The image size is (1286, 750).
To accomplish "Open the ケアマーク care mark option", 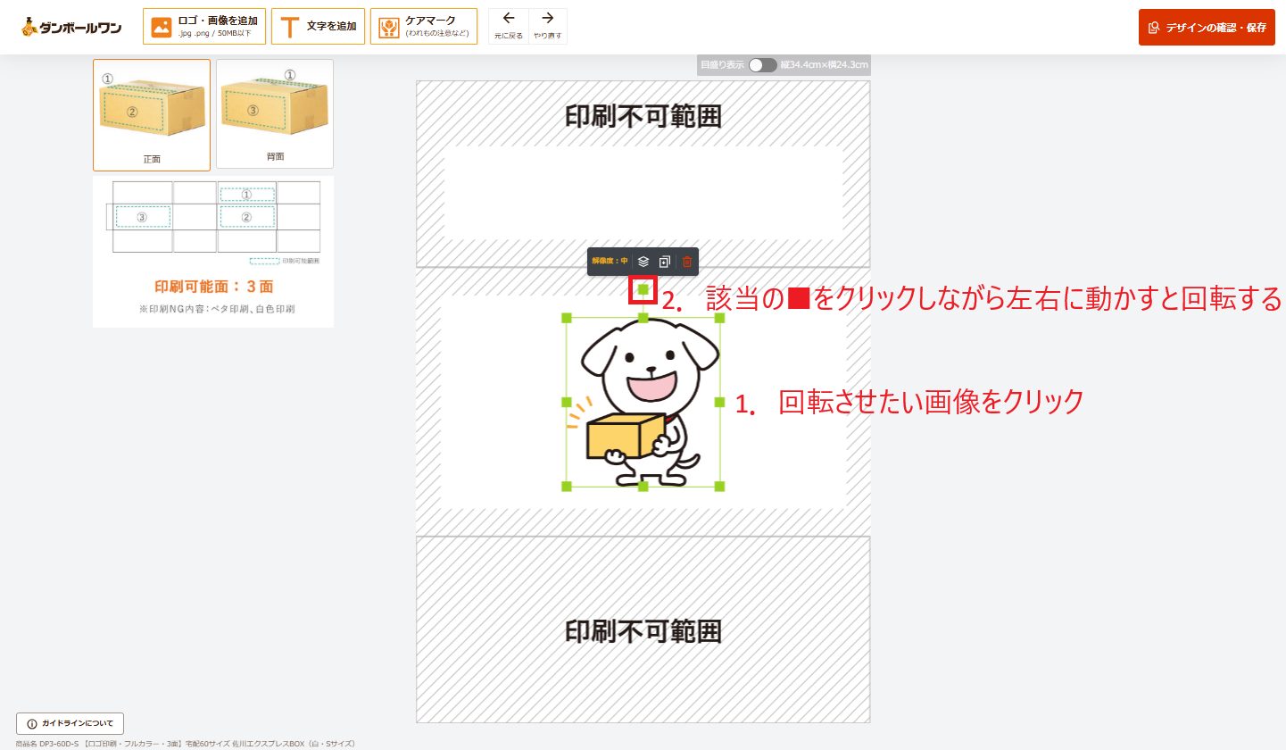I will point(424,27).
